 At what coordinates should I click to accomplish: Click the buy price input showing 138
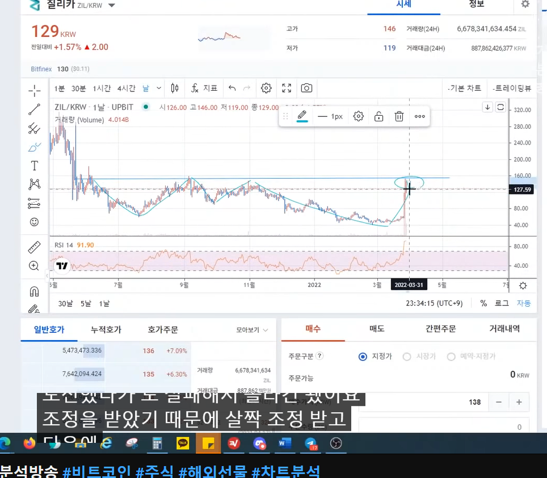coord(424,402)
